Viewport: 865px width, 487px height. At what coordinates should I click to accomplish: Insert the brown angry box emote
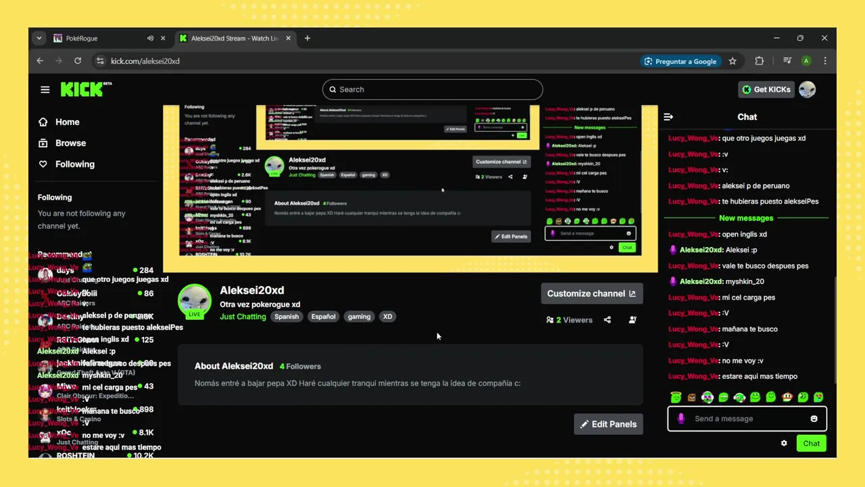click(x=691, y=397)
